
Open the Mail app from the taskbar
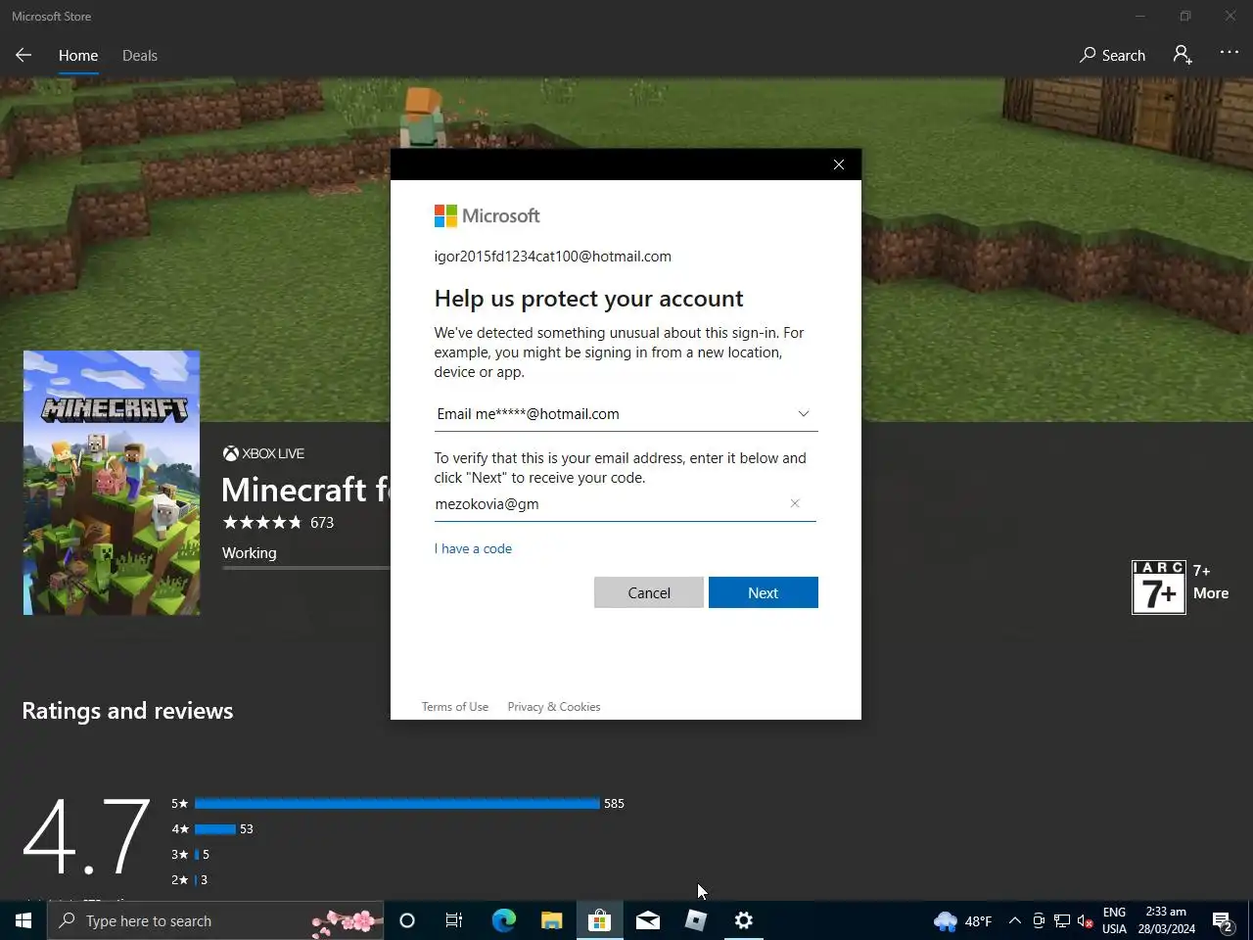click(647, 920)
